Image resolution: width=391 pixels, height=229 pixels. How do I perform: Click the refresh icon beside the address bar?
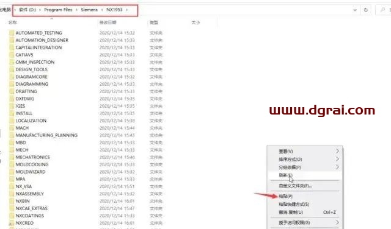(x=366, y=10)
